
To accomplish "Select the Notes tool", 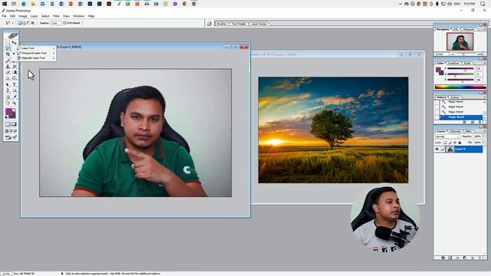I will coord(8,97).
